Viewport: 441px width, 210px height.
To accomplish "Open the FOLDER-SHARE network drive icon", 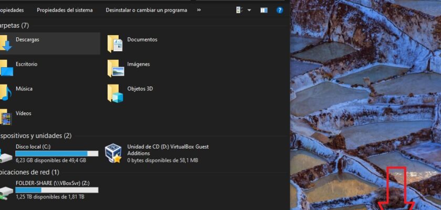I will coord(6,192).
